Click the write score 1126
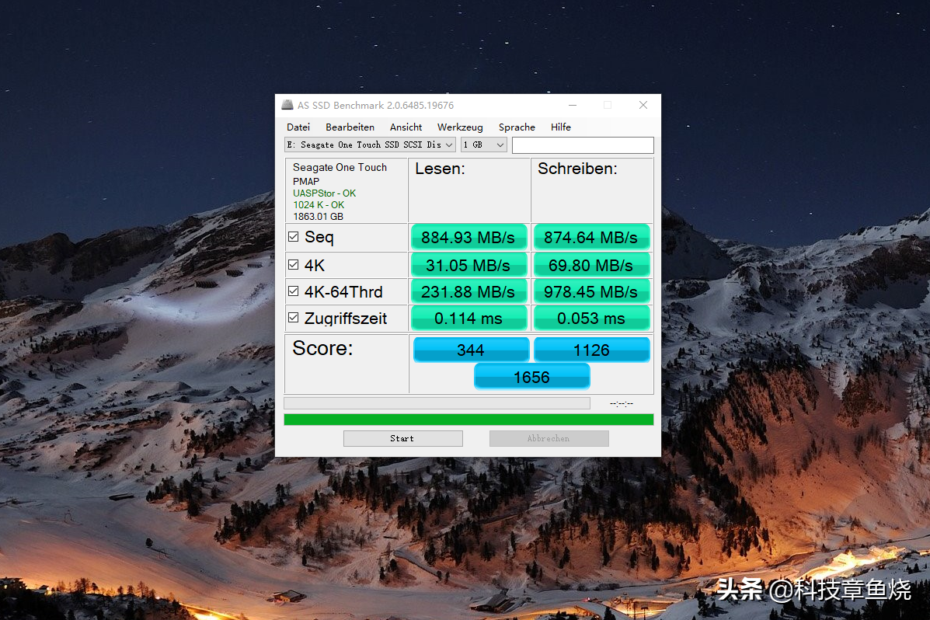The height and width of the screenshot is (620, 930). click(591, 350)
